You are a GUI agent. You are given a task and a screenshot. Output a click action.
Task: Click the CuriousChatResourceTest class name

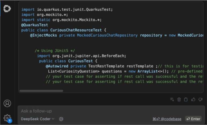pos(76,30)
